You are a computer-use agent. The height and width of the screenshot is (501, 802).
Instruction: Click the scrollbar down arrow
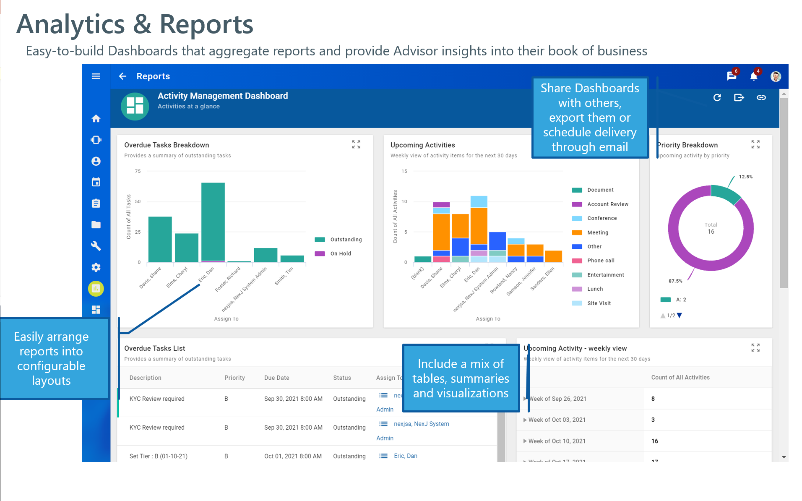point(784,457)
